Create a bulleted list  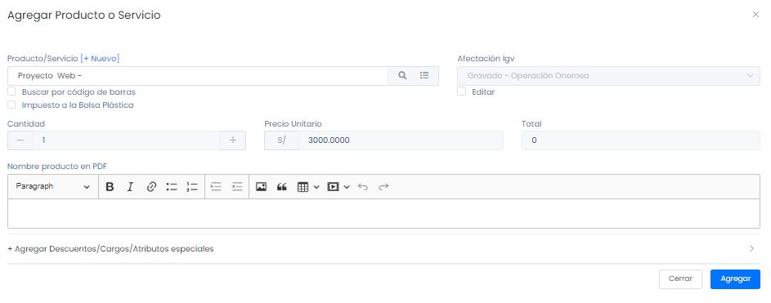[x=172, y=186]
